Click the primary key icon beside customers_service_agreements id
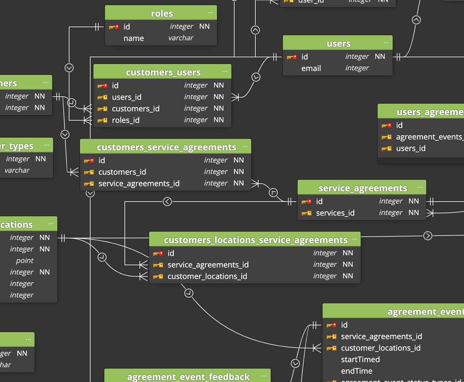Viewport: 464px width, 382px height. 89,160
